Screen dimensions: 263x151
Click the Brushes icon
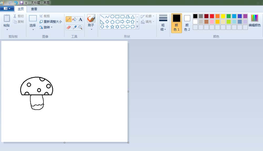tap(91, 18)
